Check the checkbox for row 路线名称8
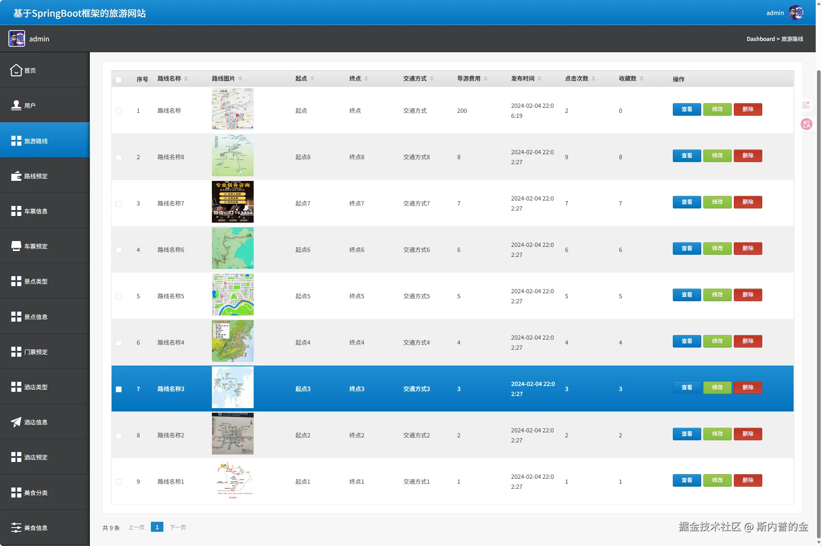This screenshot has height=546, width=822. [x=119, y=157]
